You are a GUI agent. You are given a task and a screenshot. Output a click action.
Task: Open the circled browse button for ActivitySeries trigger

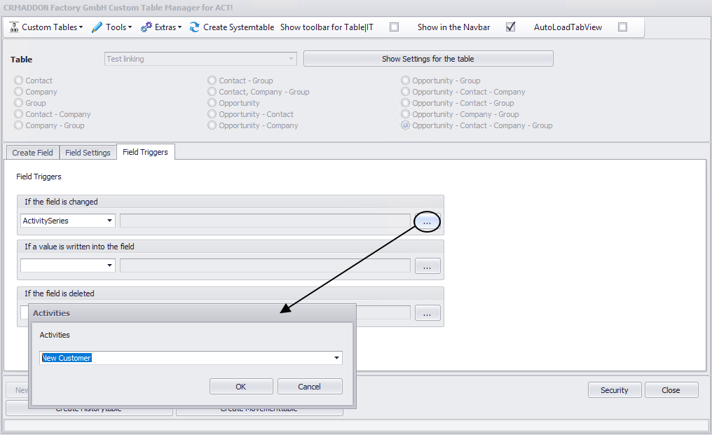tap(427, 221)
